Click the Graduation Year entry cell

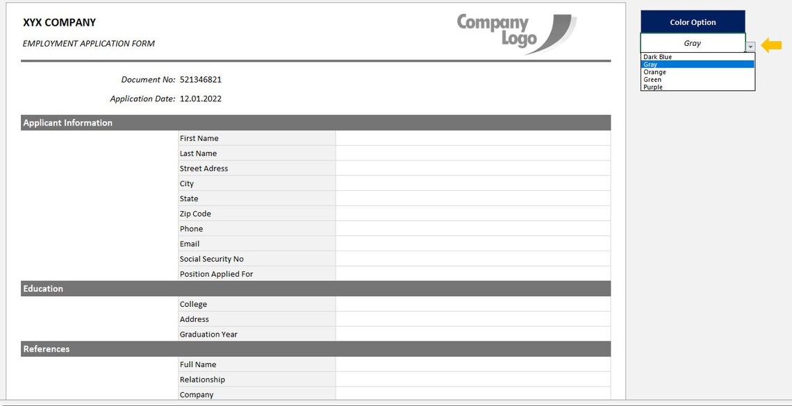tap(472, 334)
